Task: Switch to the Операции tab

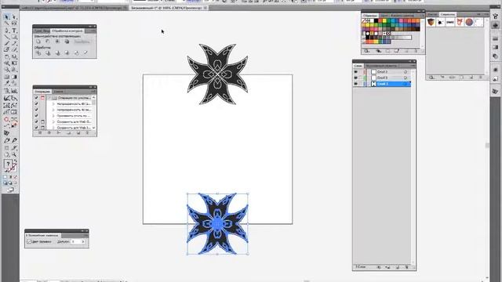Action: pos(42,92)
